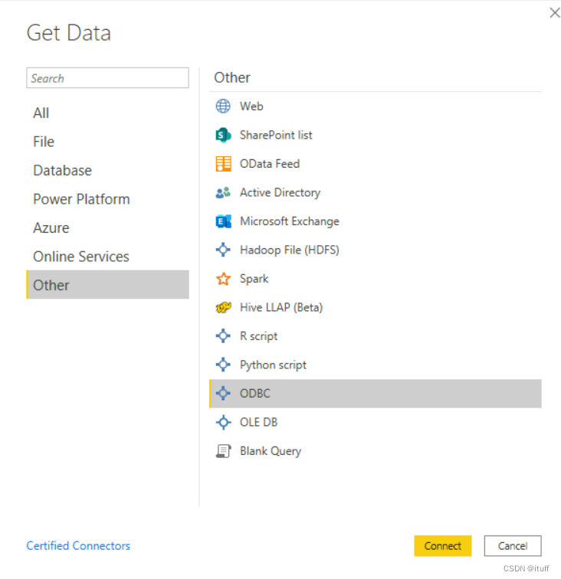Click into the Search field
Viewport: 561px width, 579px height.
click(x=107, y=78)
